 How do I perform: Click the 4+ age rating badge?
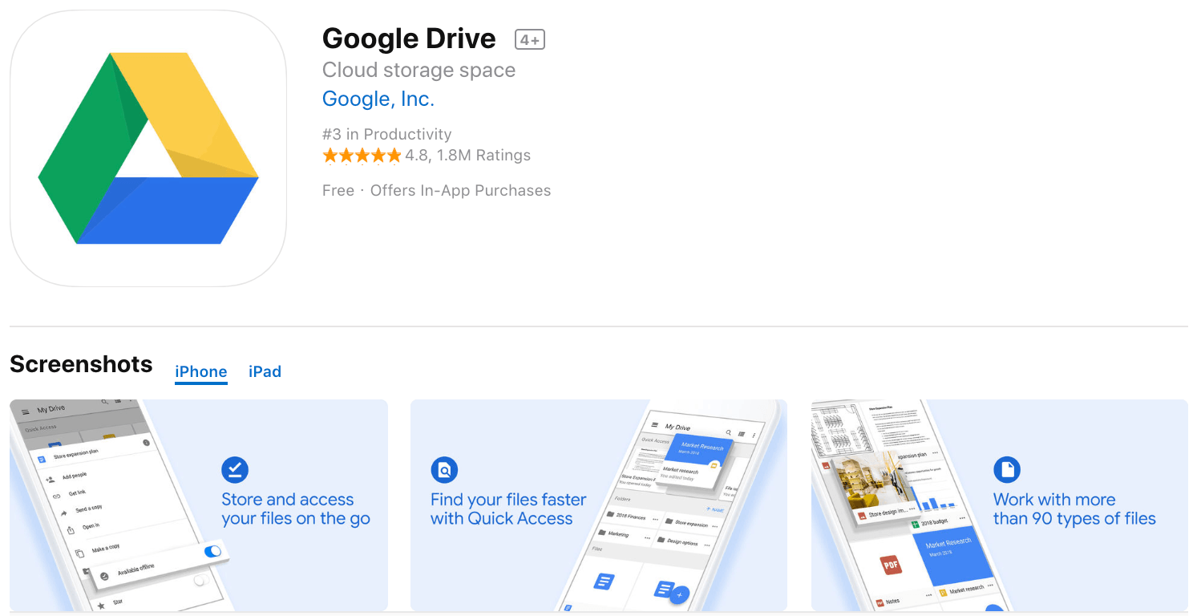tap(529, 39)
